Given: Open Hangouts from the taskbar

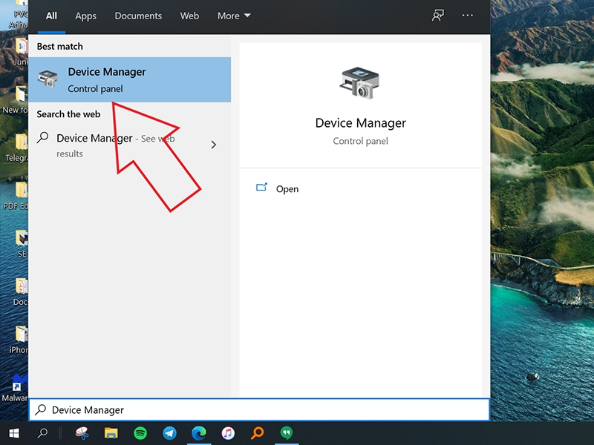Looking at the screenshot, I should [x=287, y=433].
